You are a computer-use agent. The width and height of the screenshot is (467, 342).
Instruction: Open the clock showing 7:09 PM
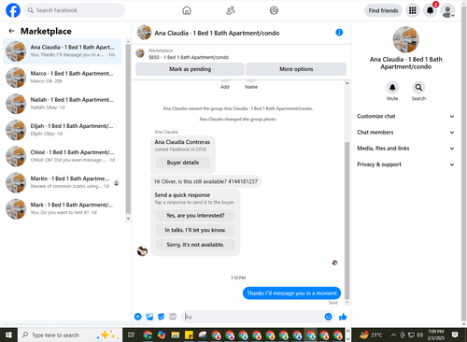(x=435, y=335)
